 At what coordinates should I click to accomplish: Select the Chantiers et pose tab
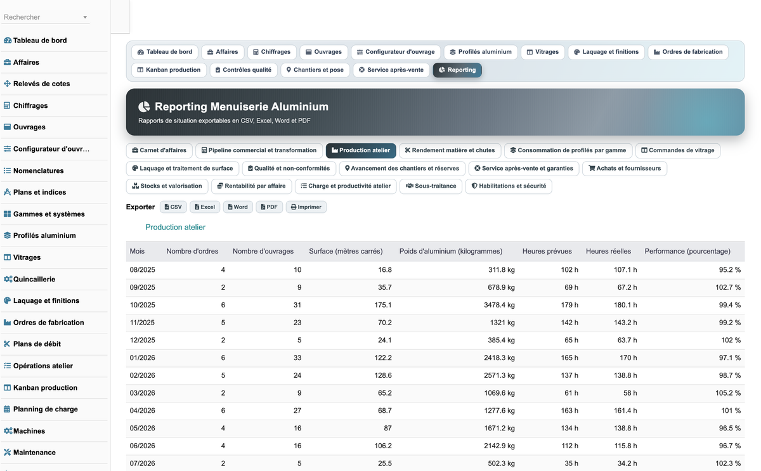tap(315, 70)
